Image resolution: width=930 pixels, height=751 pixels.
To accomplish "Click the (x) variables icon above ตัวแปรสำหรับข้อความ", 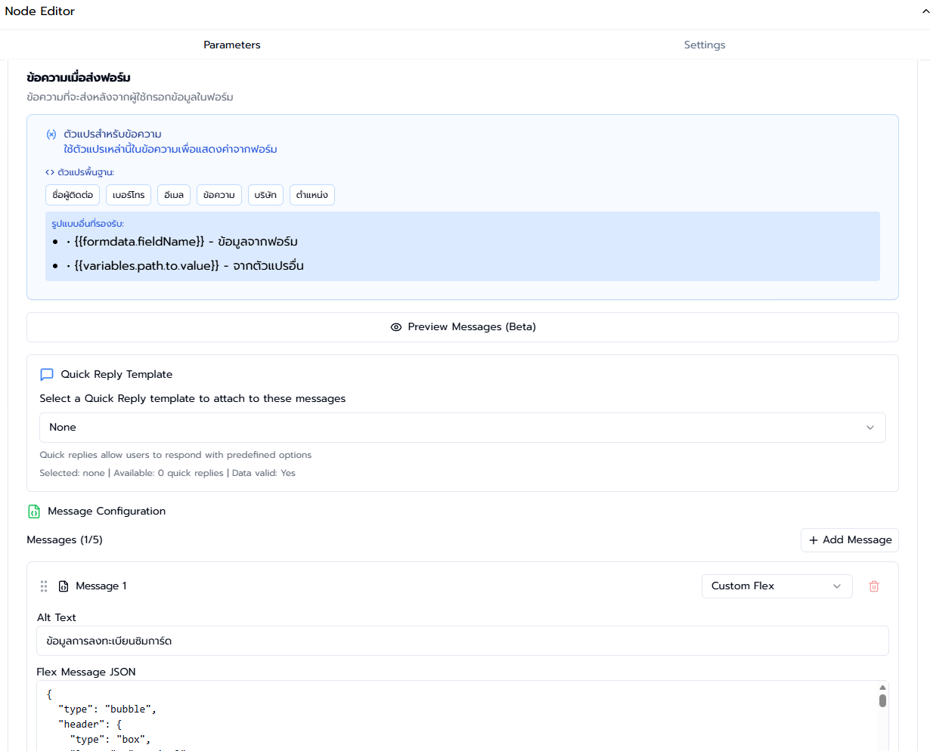I will coord(50,133).
